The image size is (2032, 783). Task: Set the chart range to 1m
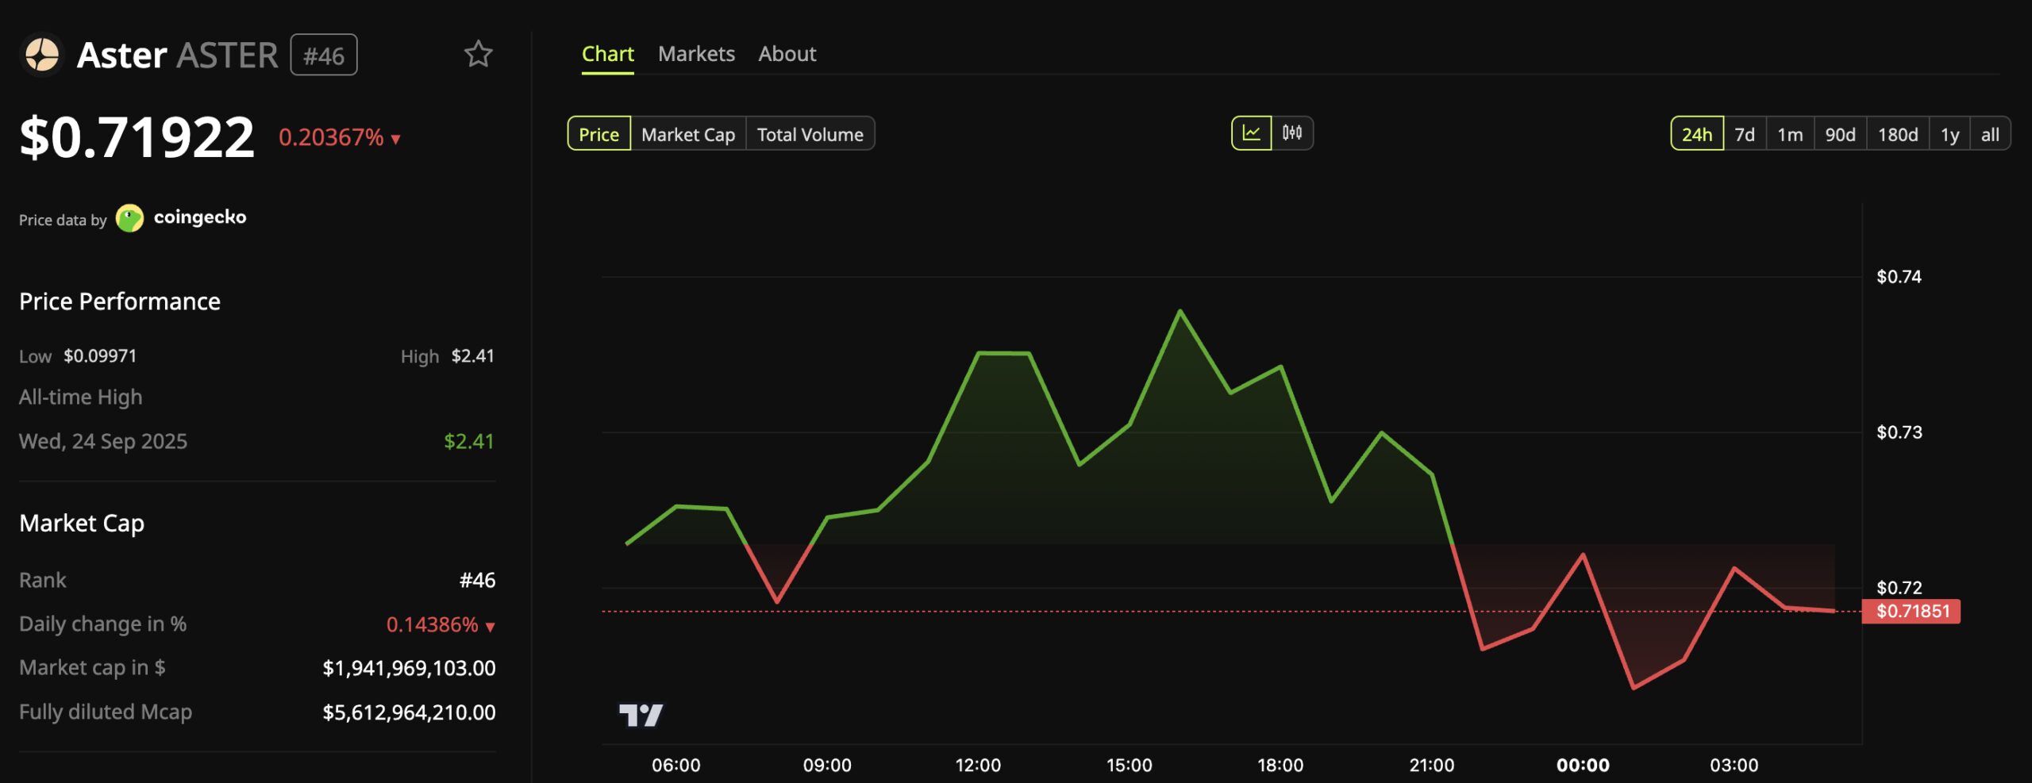pyautogui.click(x=1790, y=134)
